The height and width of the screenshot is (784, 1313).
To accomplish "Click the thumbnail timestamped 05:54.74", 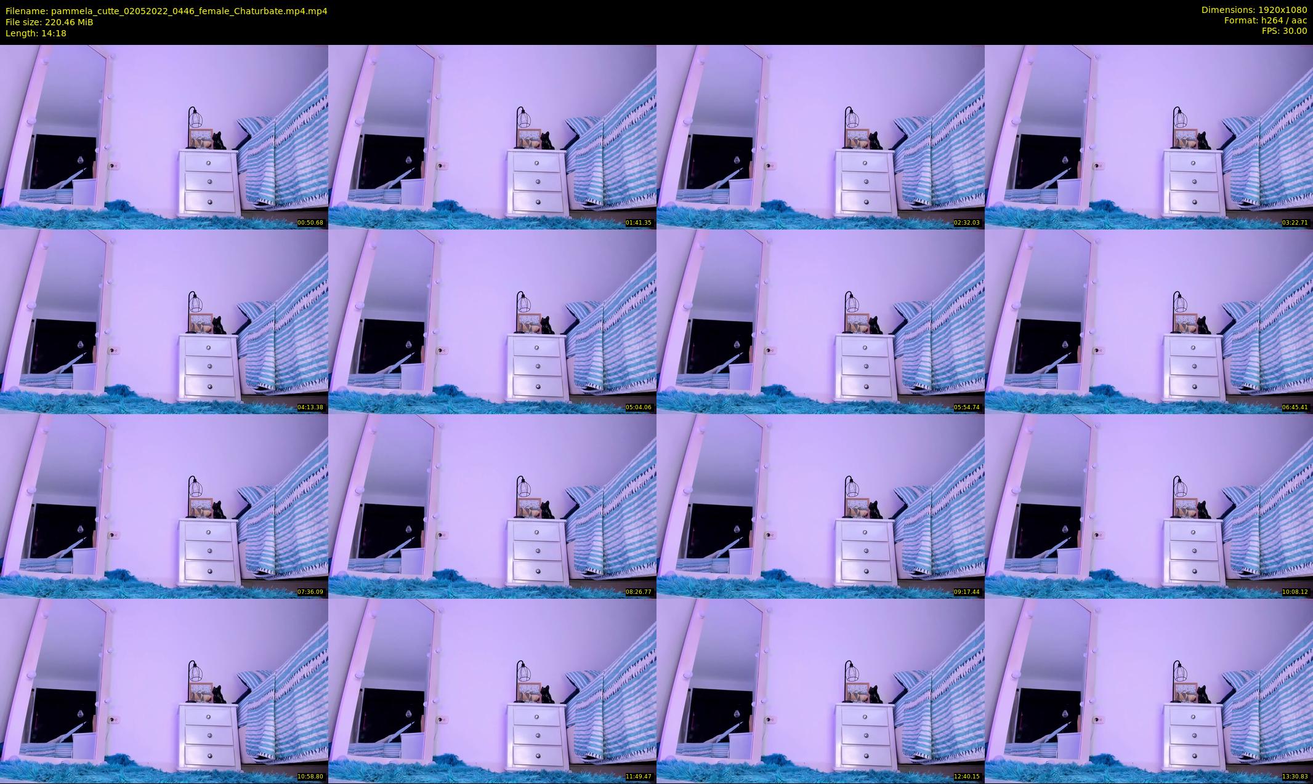I will [x=820, y=321].
